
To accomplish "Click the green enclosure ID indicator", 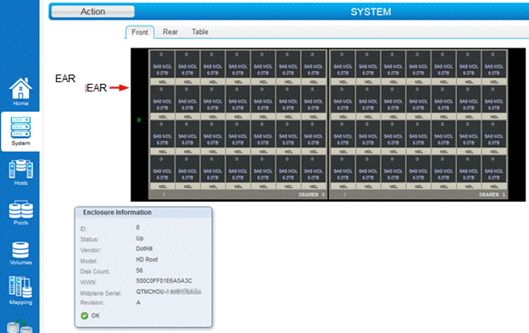I will click(x=139, y=120).
